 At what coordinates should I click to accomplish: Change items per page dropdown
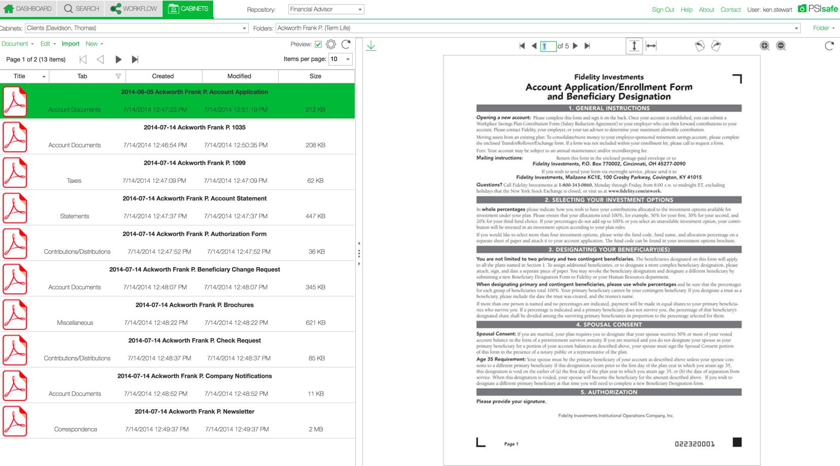tap(341, 59)
